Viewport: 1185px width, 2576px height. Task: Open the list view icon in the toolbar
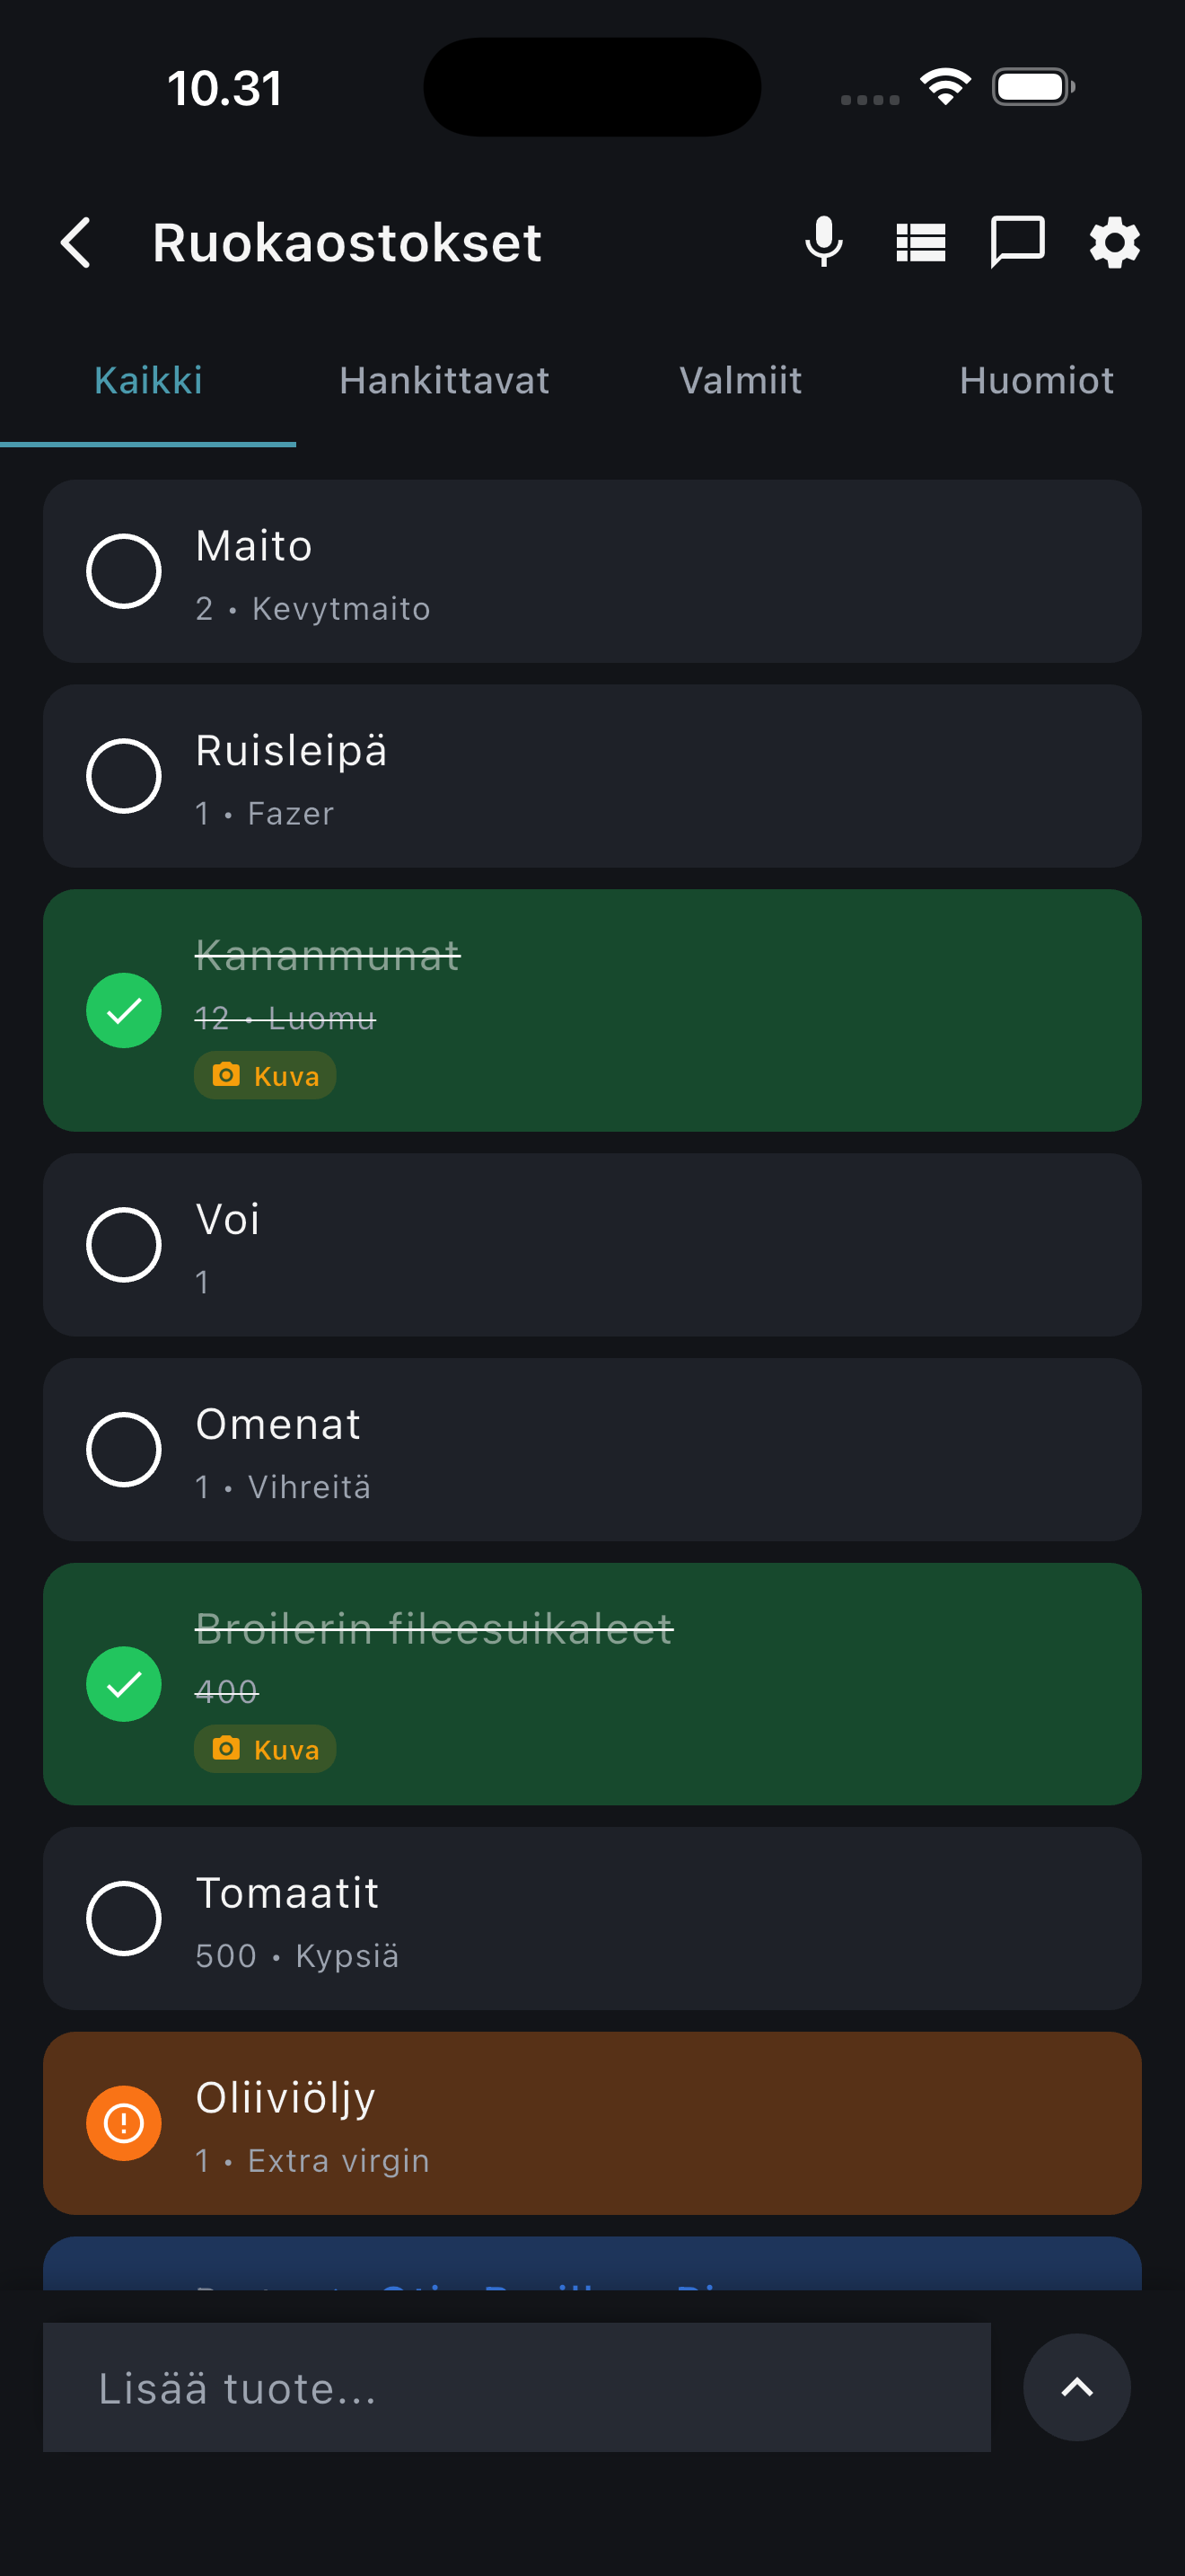click(920, 241)
